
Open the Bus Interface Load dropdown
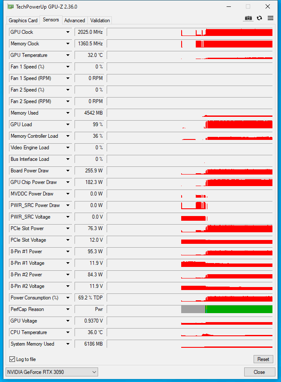point(68,159)
